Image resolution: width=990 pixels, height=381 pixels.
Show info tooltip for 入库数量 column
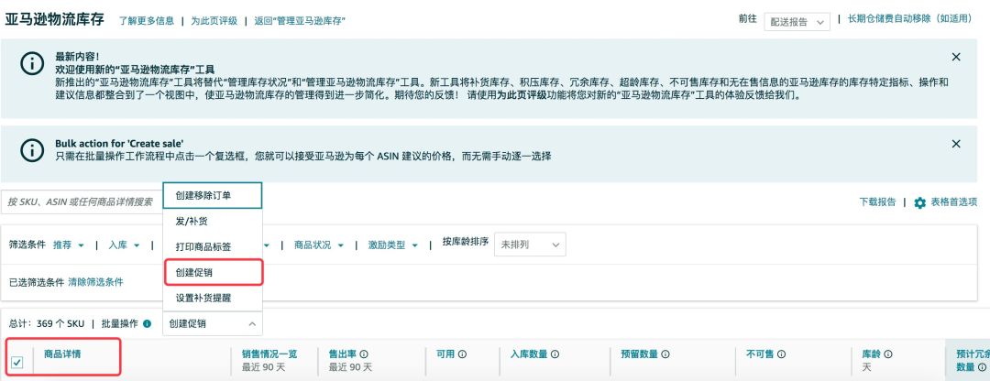[553, 354]
